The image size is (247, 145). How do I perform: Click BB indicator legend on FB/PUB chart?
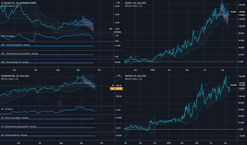click(x=134, y=79)
